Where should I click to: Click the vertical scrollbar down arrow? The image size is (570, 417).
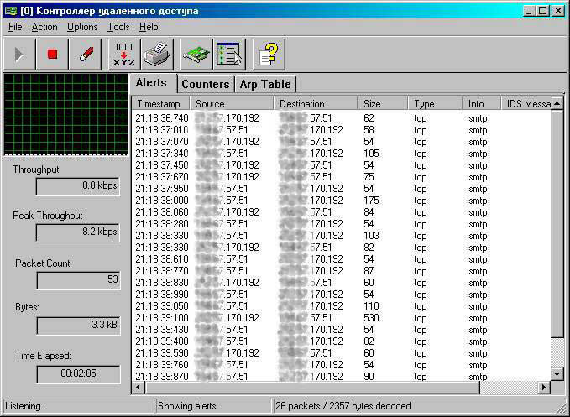[557, 373]
